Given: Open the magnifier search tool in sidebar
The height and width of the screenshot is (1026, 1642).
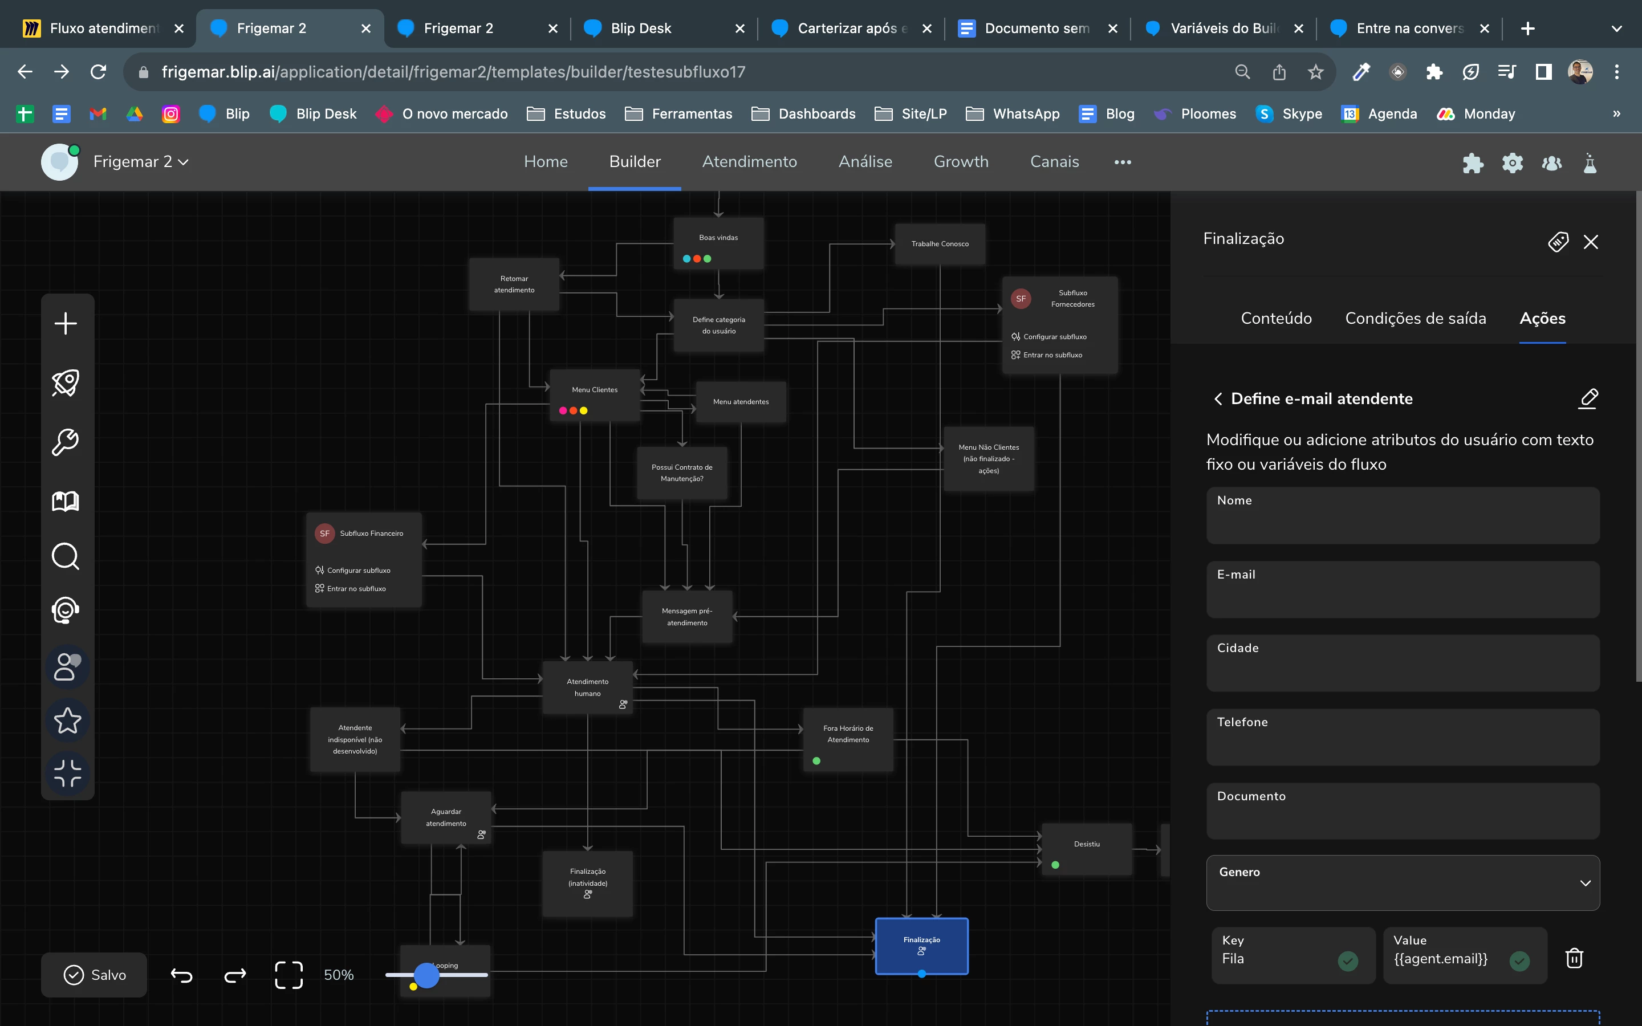Looking at the screenshot, I should click(x=66, y=556).
